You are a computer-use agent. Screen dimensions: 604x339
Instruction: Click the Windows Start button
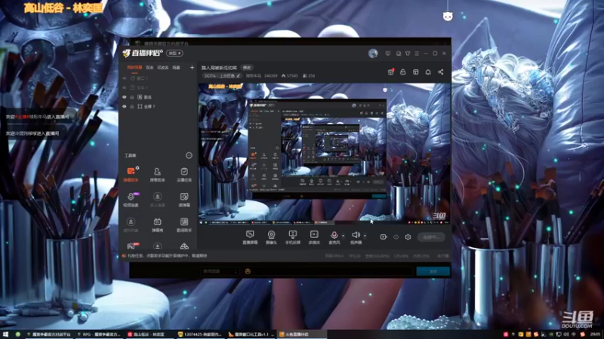5,334
